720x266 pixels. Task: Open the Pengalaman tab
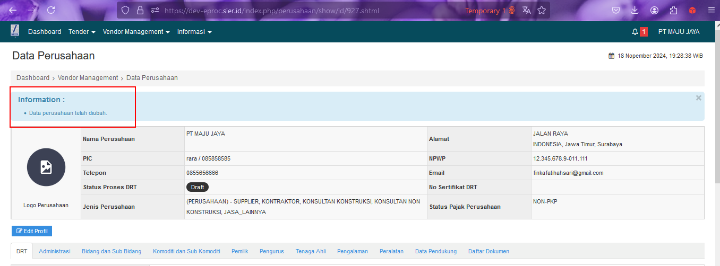point(353,252)
